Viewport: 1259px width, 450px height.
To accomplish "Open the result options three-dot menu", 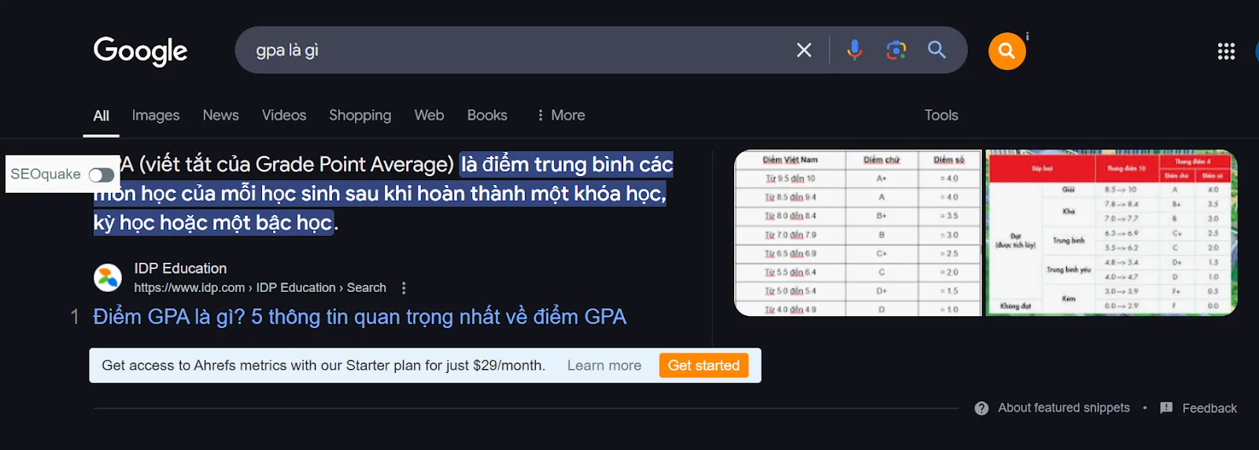I will 404,288.
